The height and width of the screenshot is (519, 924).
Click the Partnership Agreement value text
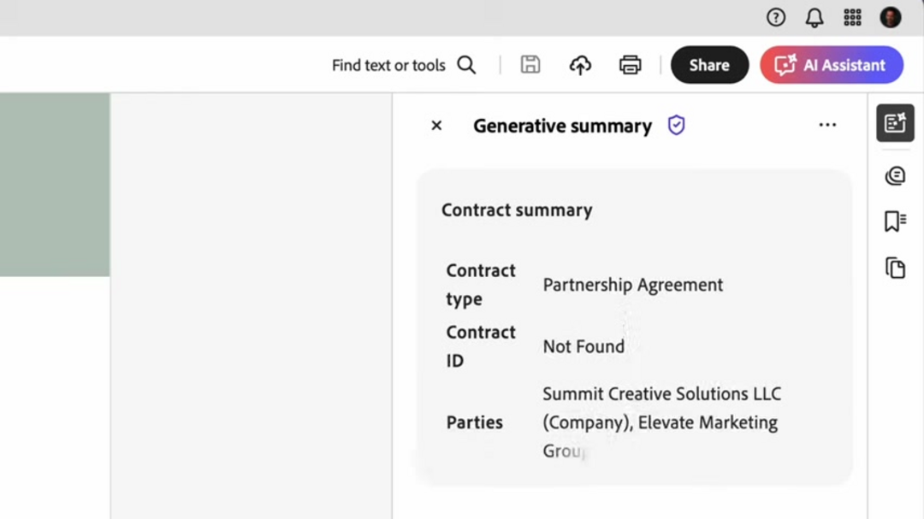point(633,286)
